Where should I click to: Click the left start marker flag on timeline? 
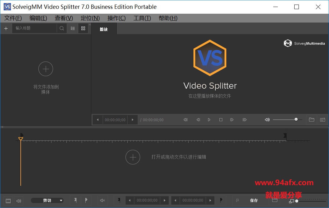tap(22, 135)
